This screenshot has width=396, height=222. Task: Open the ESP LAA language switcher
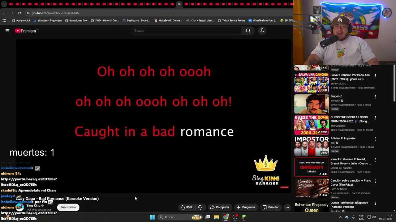[361, 217]
